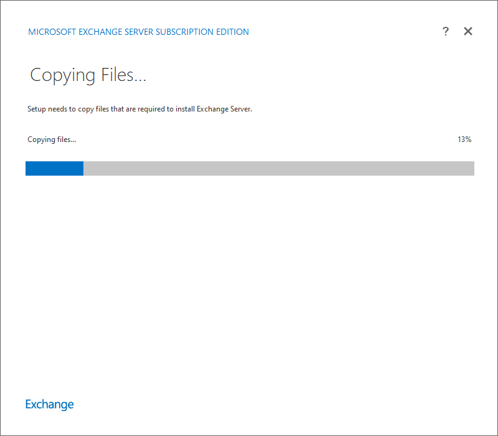Close the Exchange setup window

coord(468,31)
